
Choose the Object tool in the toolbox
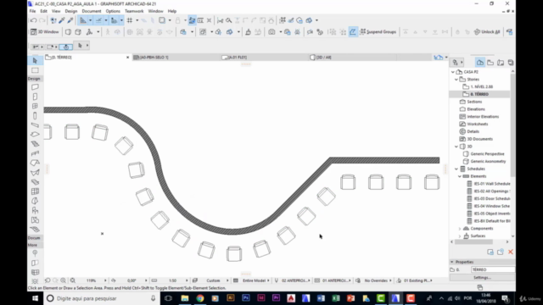(x=35, y=210)
